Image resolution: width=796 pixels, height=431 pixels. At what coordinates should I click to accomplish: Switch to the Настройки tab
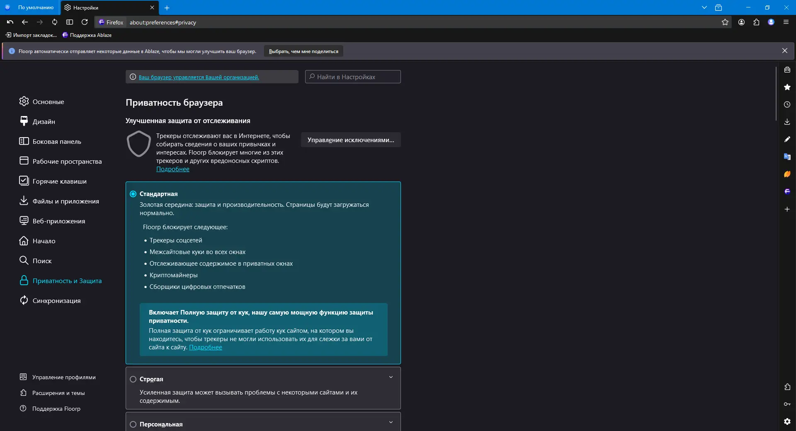pos(109,7)
